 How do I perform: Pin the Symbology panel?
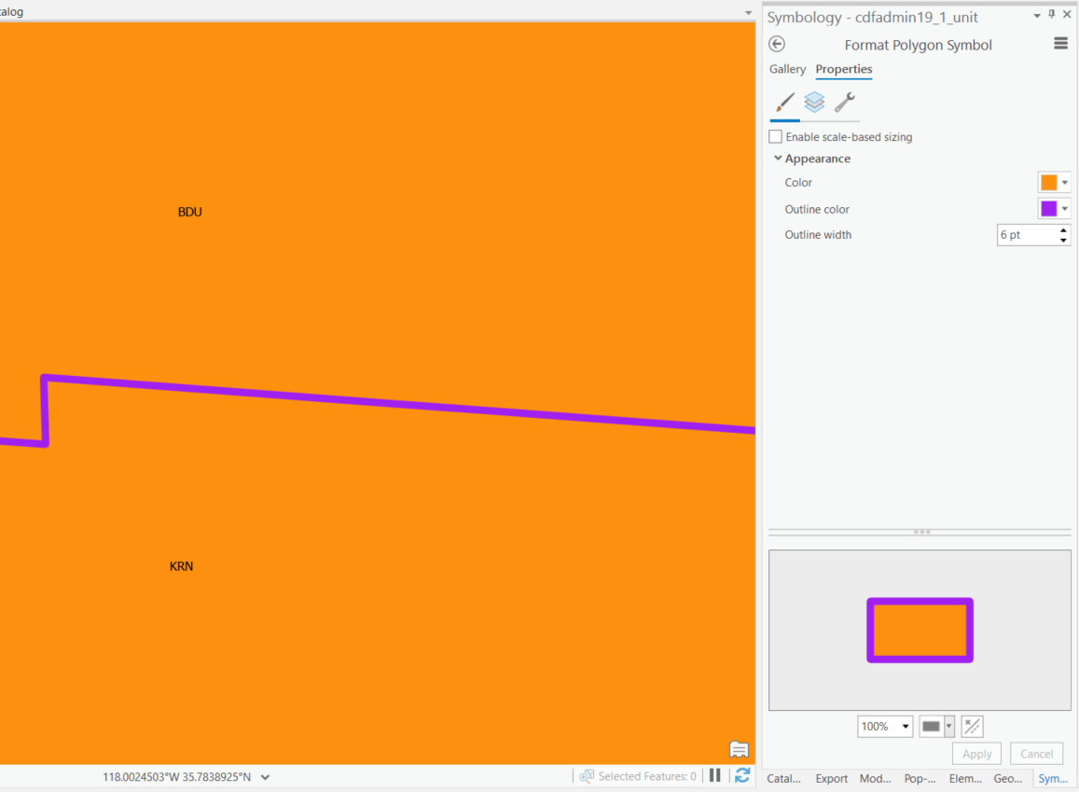point(1050,16)
